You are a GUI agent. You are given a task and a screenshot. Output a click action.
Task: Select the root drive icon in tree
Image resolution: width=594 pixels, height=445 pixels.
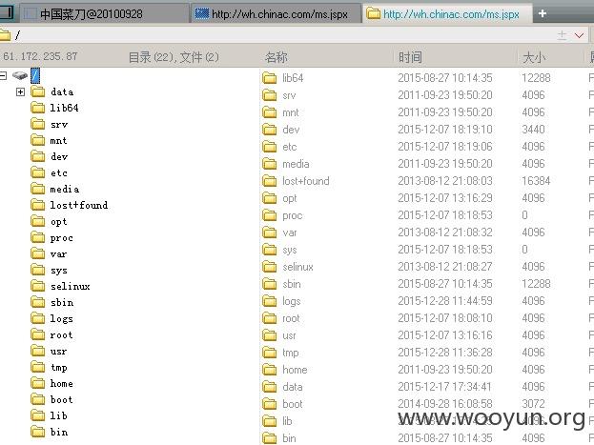[x=20, y=75]
